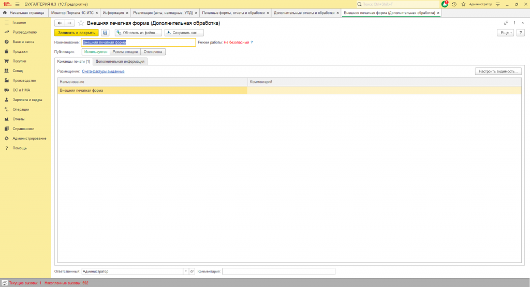Image resolution: width=530 pixels, height=287 pixels.
Task: Close the Монитор Портала 1С:ИТС tab
Action: point(97,13)
